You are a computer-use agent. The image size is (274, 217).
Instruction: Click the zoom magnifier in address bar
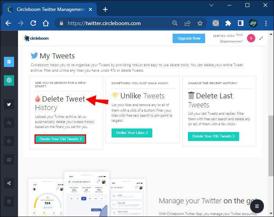click(175, 23)
